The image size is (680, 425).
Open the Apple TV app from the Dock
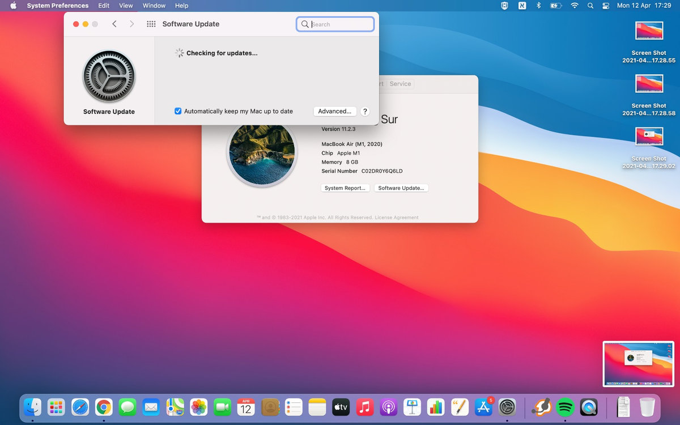pos(341,407)
